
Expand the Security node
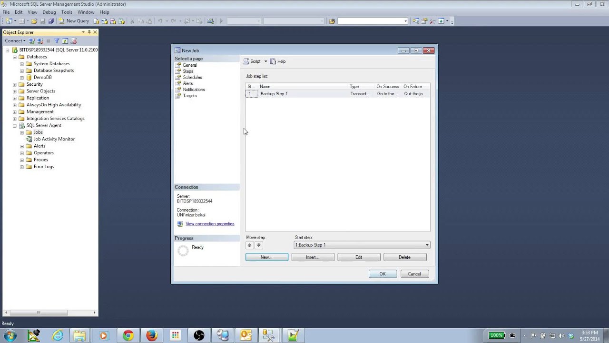point(15,84)
